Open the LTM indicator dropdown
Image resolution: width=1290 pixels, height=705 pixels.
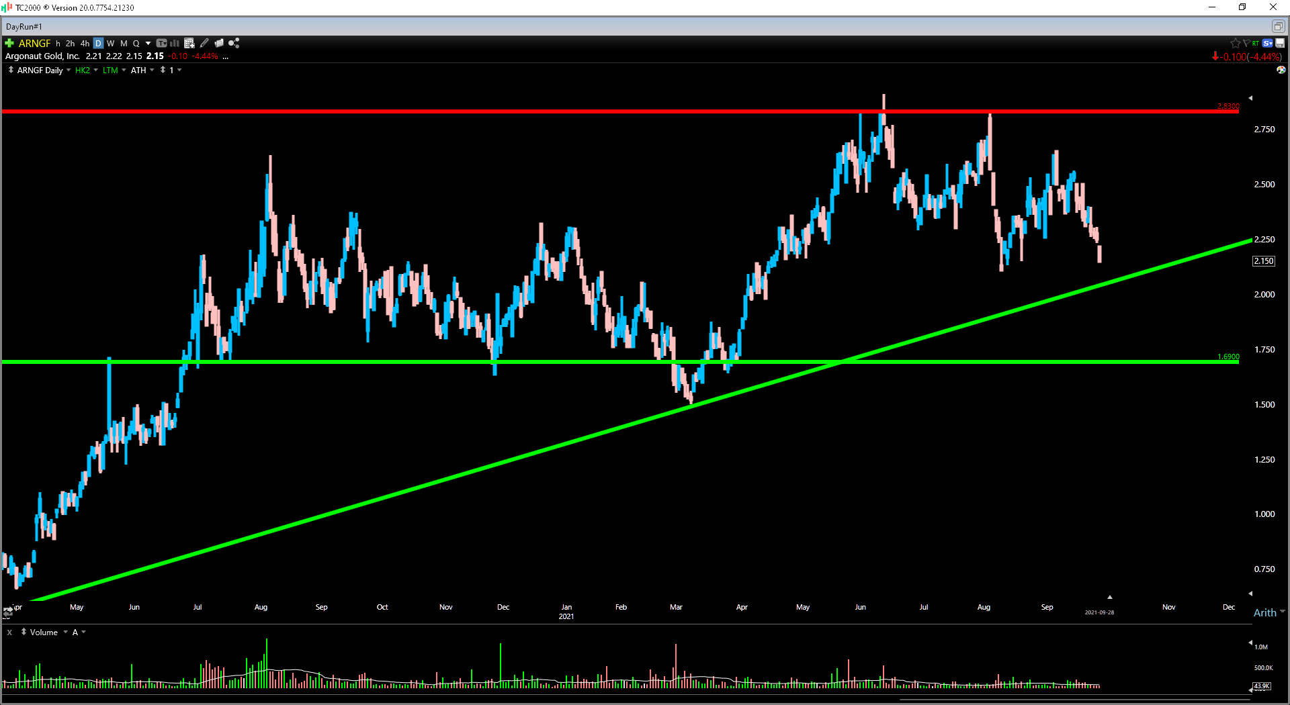click(124, 70)
